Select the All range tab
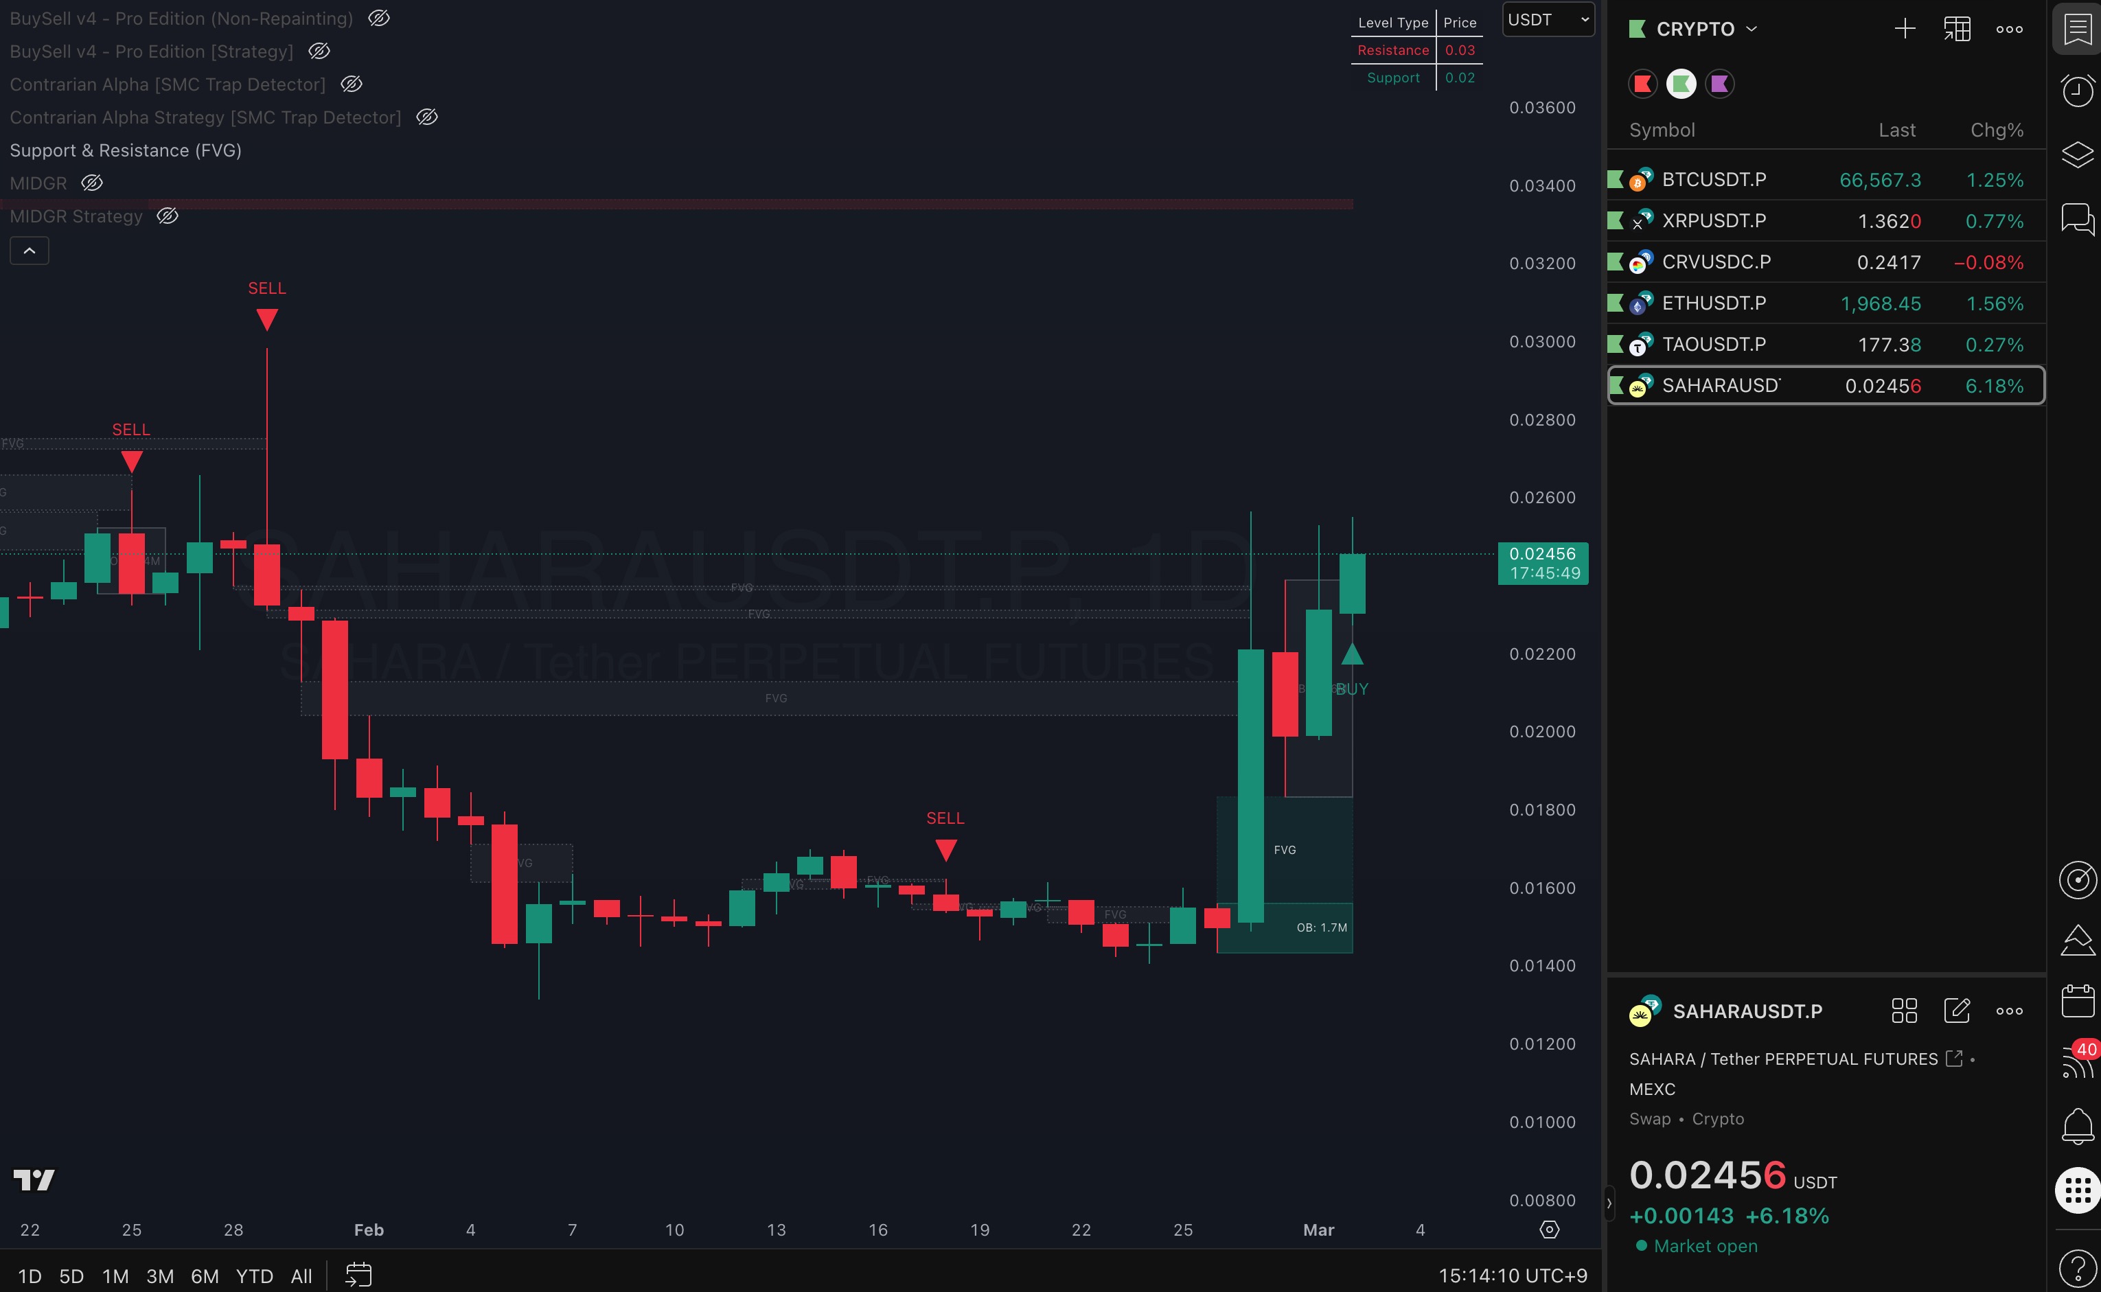Viewport: 2101px width, 1292px height. coord(301,1276)
